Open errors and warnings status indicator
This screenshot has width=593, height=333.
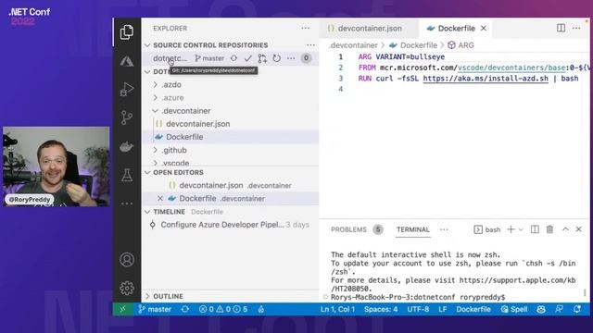tap(223, 309)
